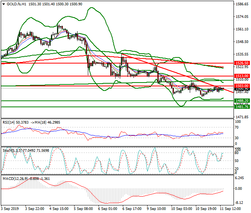This screenshot has height=213, width=251.
Task: Click the MACD(12,26,9) indicator label
Action: pyautogui.click(x=13, y=178)
